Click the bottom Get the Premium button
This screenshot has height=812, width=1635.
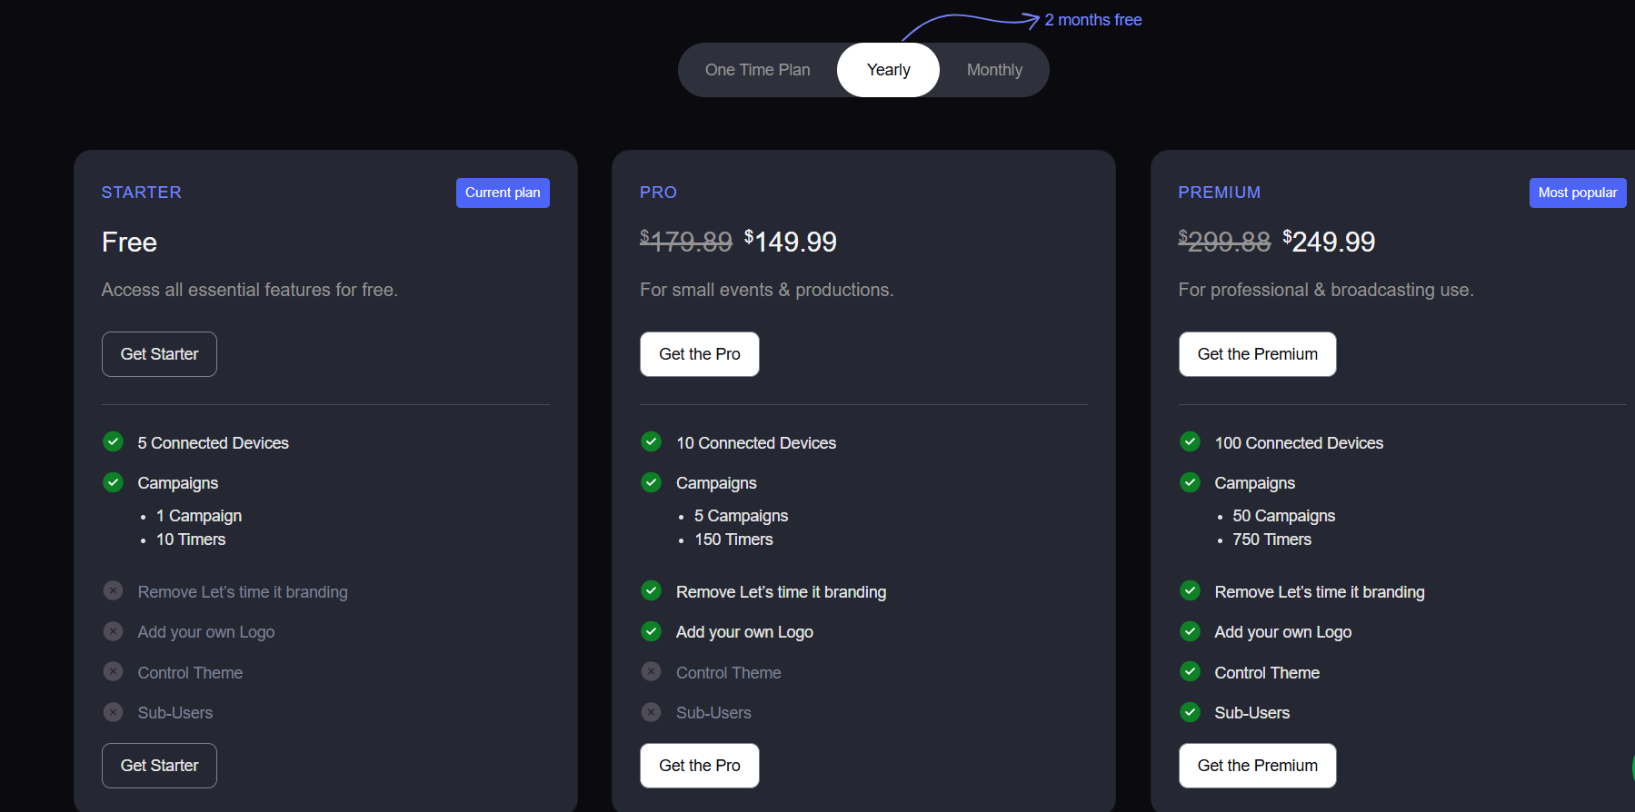[1257, 766]
